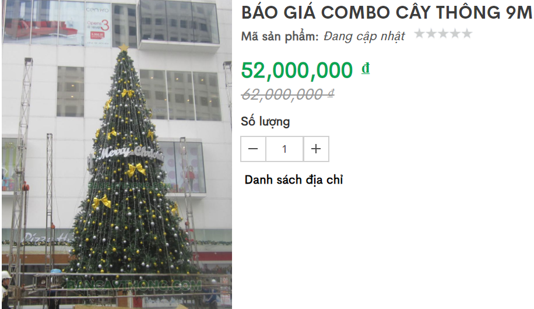Rate product with the third star
The width and height of the screenshot is (534, 309).
[443, 33]
